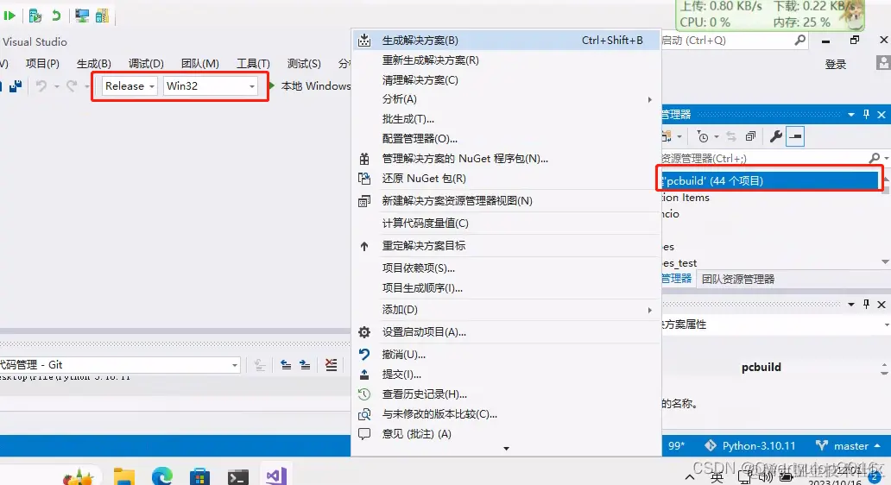
Task: Pin the Properties panel
Action: coord(866,305)
